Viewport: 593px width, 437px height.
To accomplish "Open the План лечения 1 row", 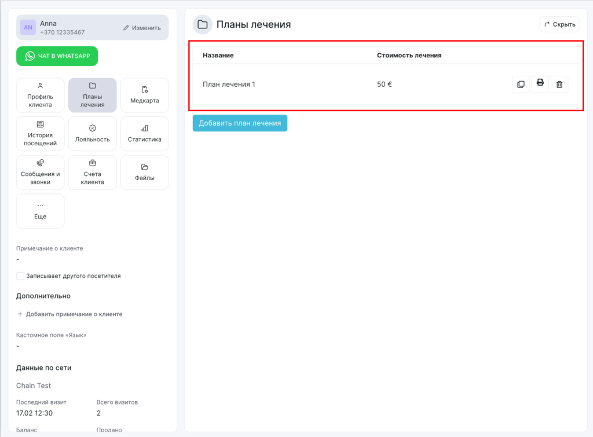I will (x=229, y=85).
